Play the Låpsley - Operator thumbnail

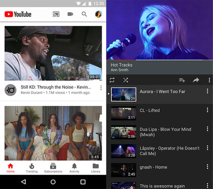pos(124,151)
